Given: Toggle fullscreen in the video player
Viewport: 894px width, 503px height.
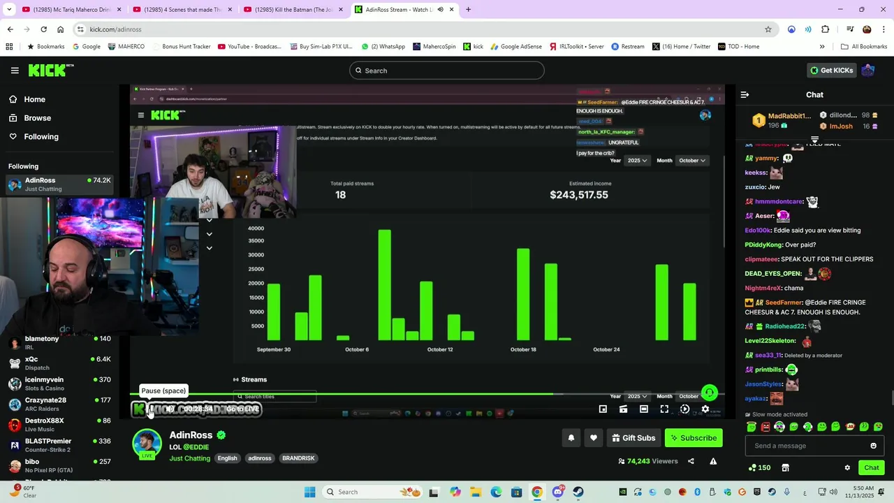Looking at the screenshot, I should [664, 409].
